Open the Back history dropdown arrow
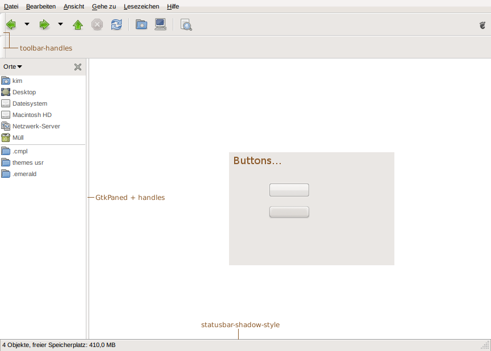Screen dimensions: 491x351 (x=27, y=24)
